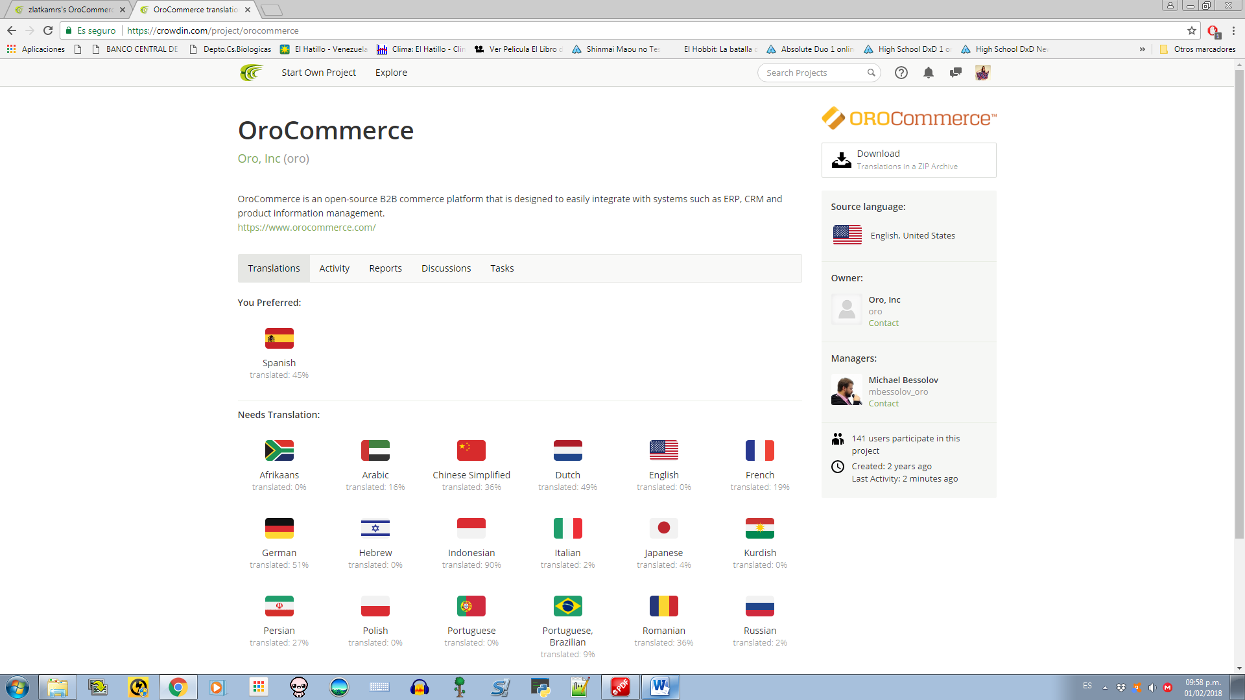Select the Japanese flag icon

663,528
